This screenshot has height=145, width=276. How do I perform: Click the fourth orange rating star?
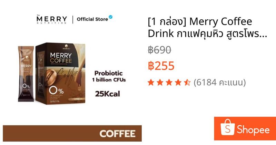point(178,82)
